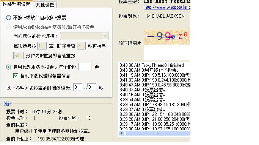Click the log's left scroll arrow

(x=122, y=133)
